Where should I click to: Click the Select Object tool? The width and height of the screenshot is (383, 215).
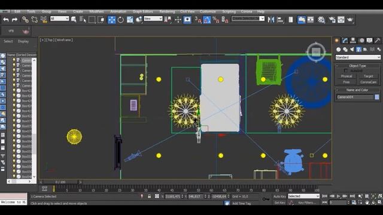click(74, 20)
